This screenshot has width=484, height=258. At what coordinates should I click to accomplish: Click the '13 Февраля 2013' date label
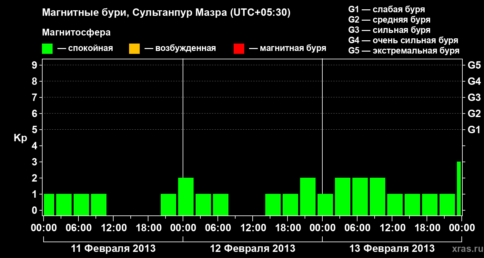point(392,249)
